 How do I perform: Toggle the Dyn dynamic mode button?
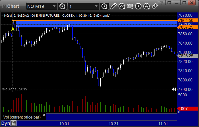5,123
